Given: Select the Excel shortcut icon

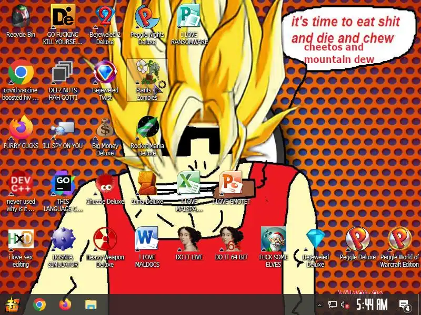Looking at the screenshot, I should 189,183.
